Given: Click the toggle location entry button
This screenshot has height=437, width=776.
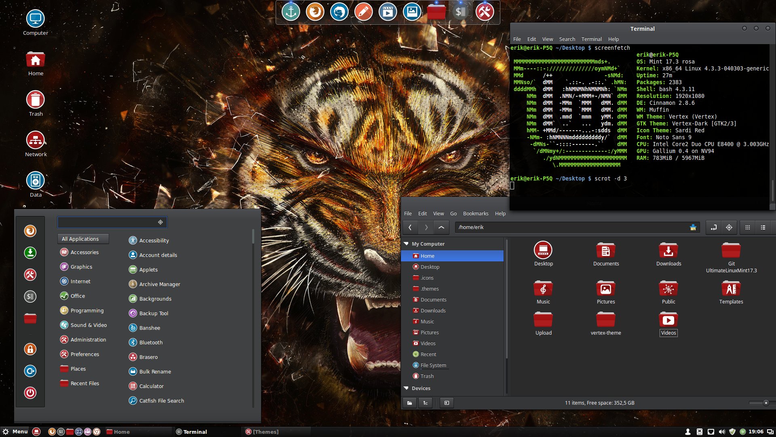Looking at the screenshot, I should [x=714, y=227].
